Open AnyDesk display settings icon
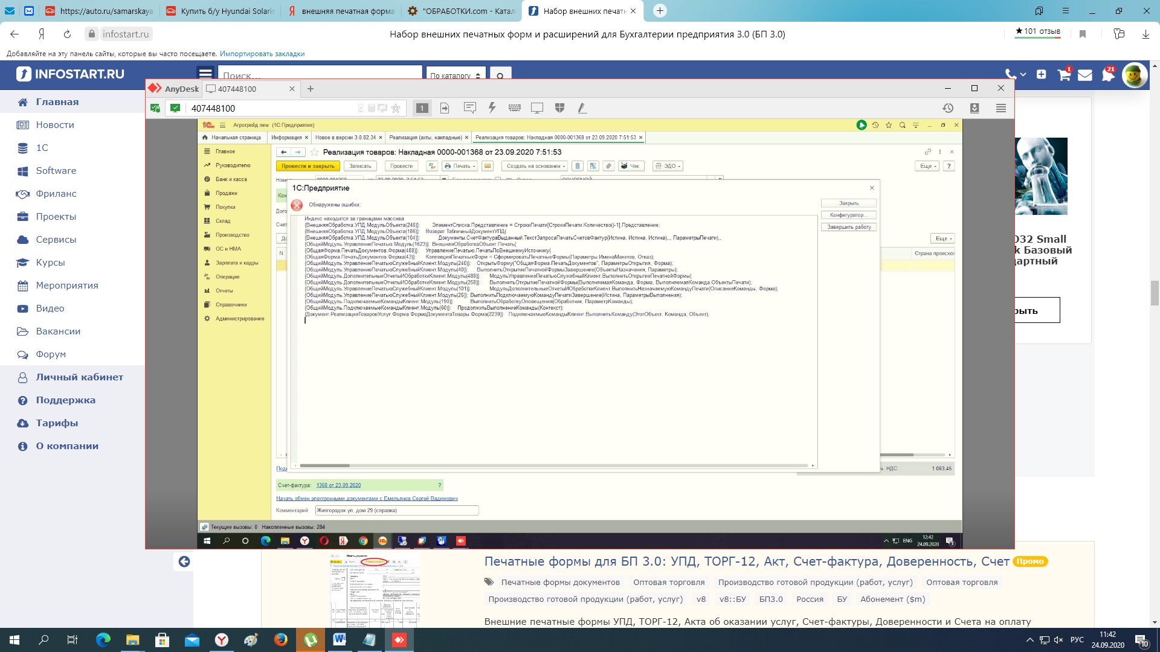 tap(537, 108)
